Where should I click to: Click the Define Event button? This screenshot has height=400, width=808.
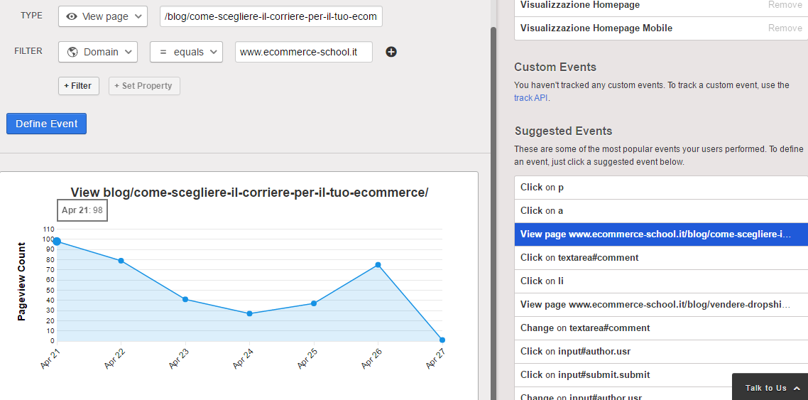pyautogui.click(x=47, y=124)
